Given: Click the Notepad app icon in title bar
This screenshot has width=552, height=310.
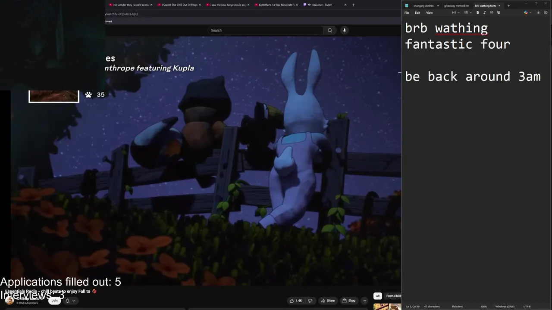Looking at the screenshot, I should [x=406, y=6].
